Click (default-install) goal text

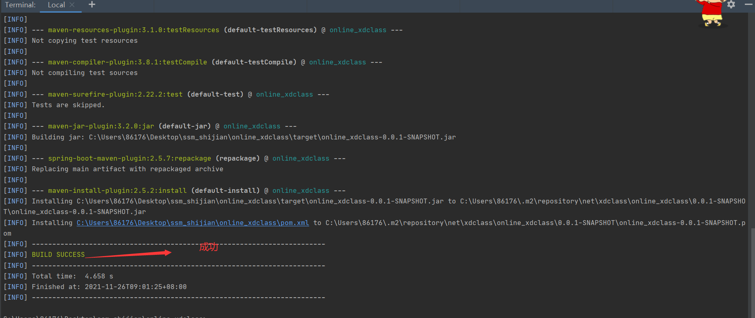point(226,190)
